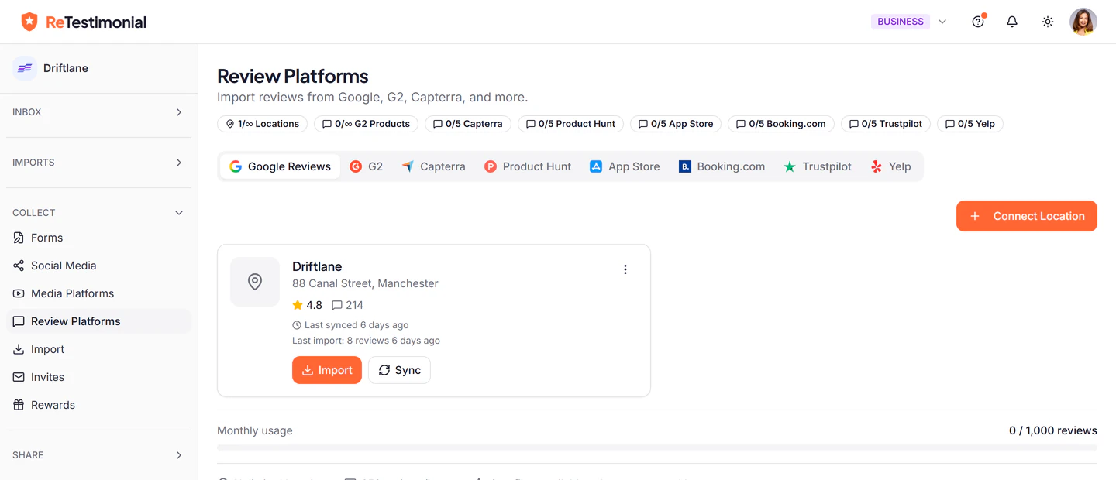Open Forms in sidebar
Screen dimensions: 1116x480
pyautogui.click(x=98, y=238)
